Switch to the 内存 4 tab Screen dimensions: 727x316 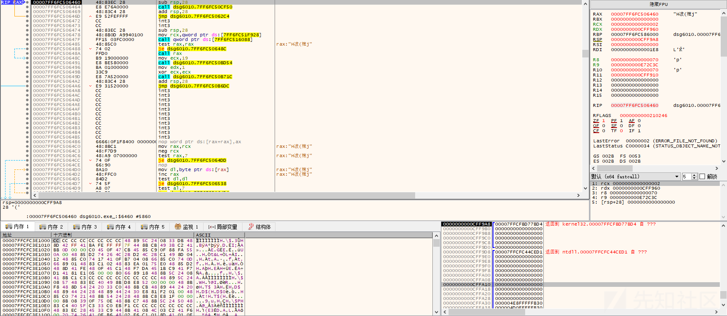tap(118, 227)
